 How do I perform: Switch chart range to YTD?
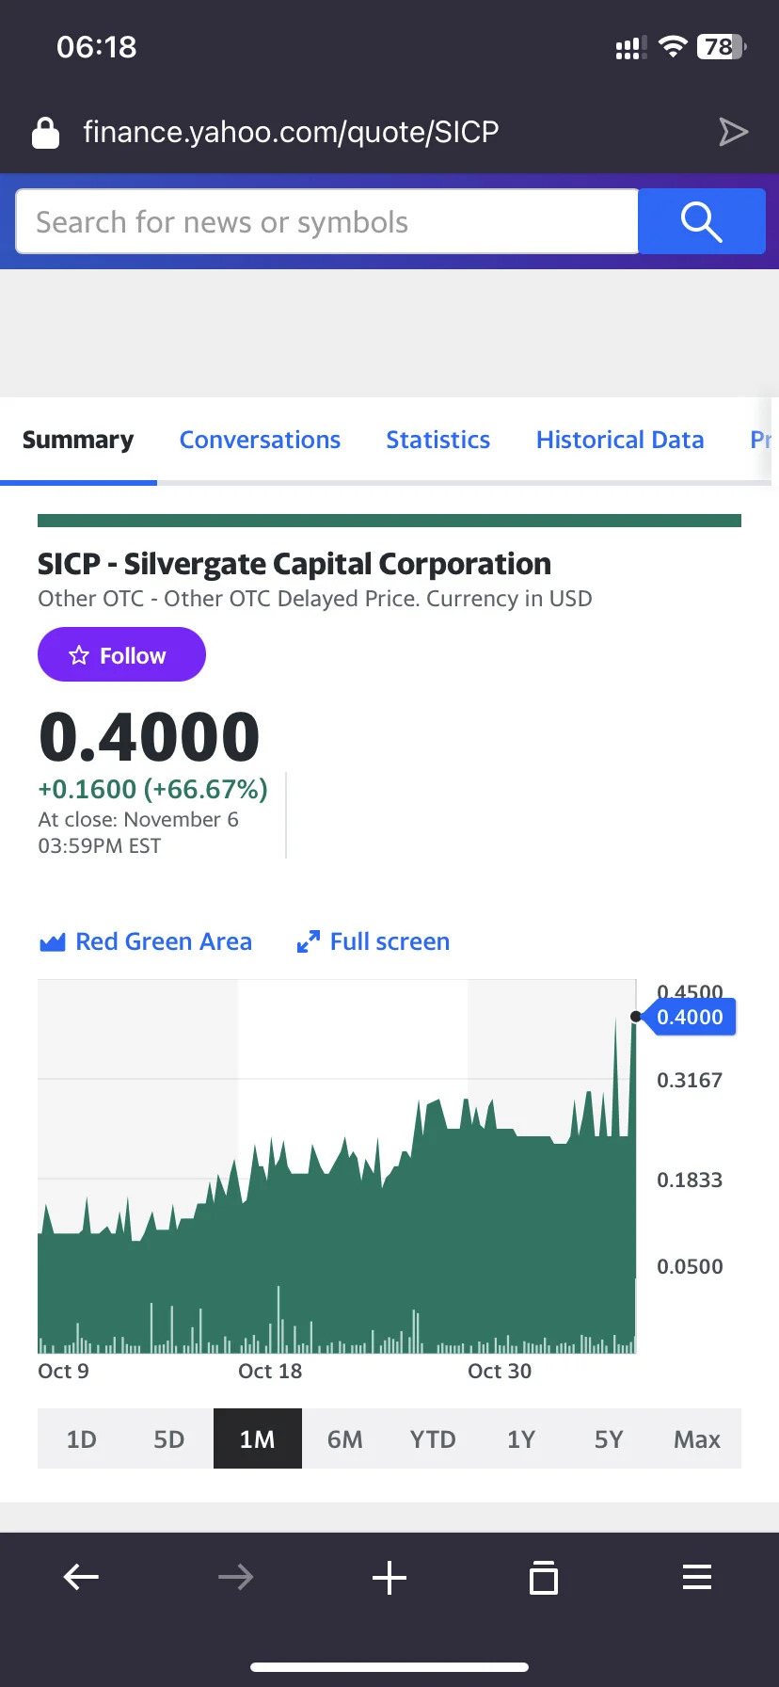pos(433,1438)
